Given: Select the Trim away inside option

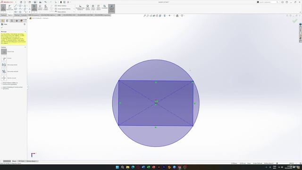Looking at the screenshot, I should (x=4, y=65).
